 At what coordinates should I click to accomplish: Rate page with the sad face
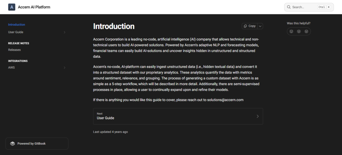[x=306, y=31]
